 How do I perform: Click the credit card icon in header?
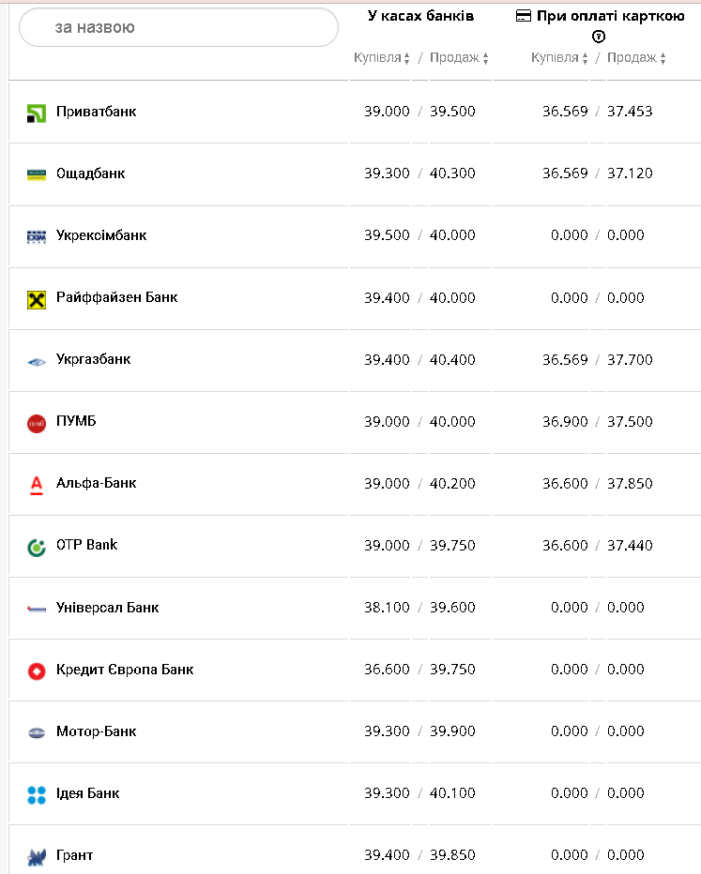click(524, 16)
